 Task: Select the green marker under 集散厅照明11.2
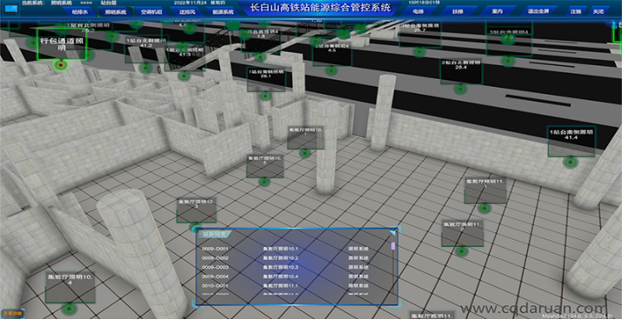click(461, 251)
